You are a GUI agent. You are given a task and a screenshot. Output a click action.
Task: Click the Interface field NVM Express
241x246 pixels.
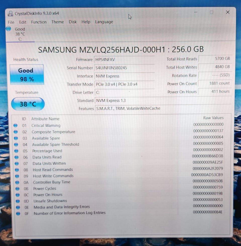coord(125,76)
